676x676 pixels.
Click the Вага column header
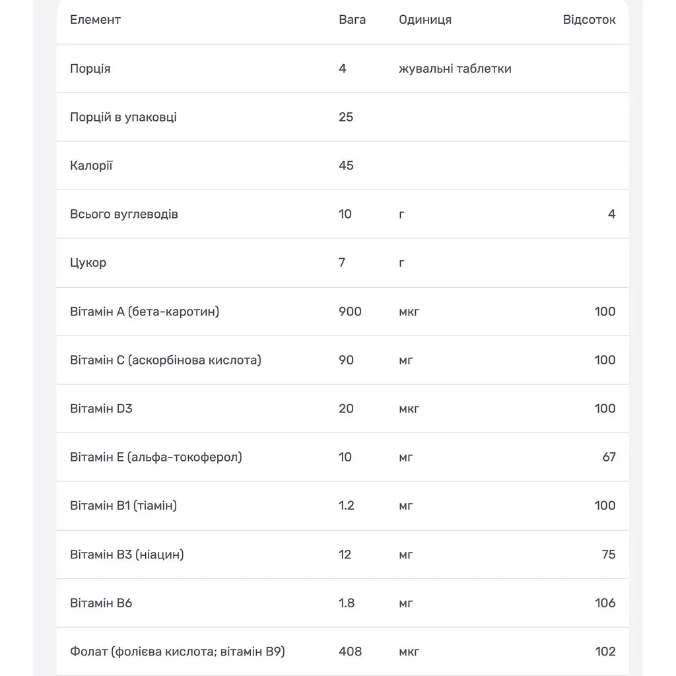coord(352,20)
